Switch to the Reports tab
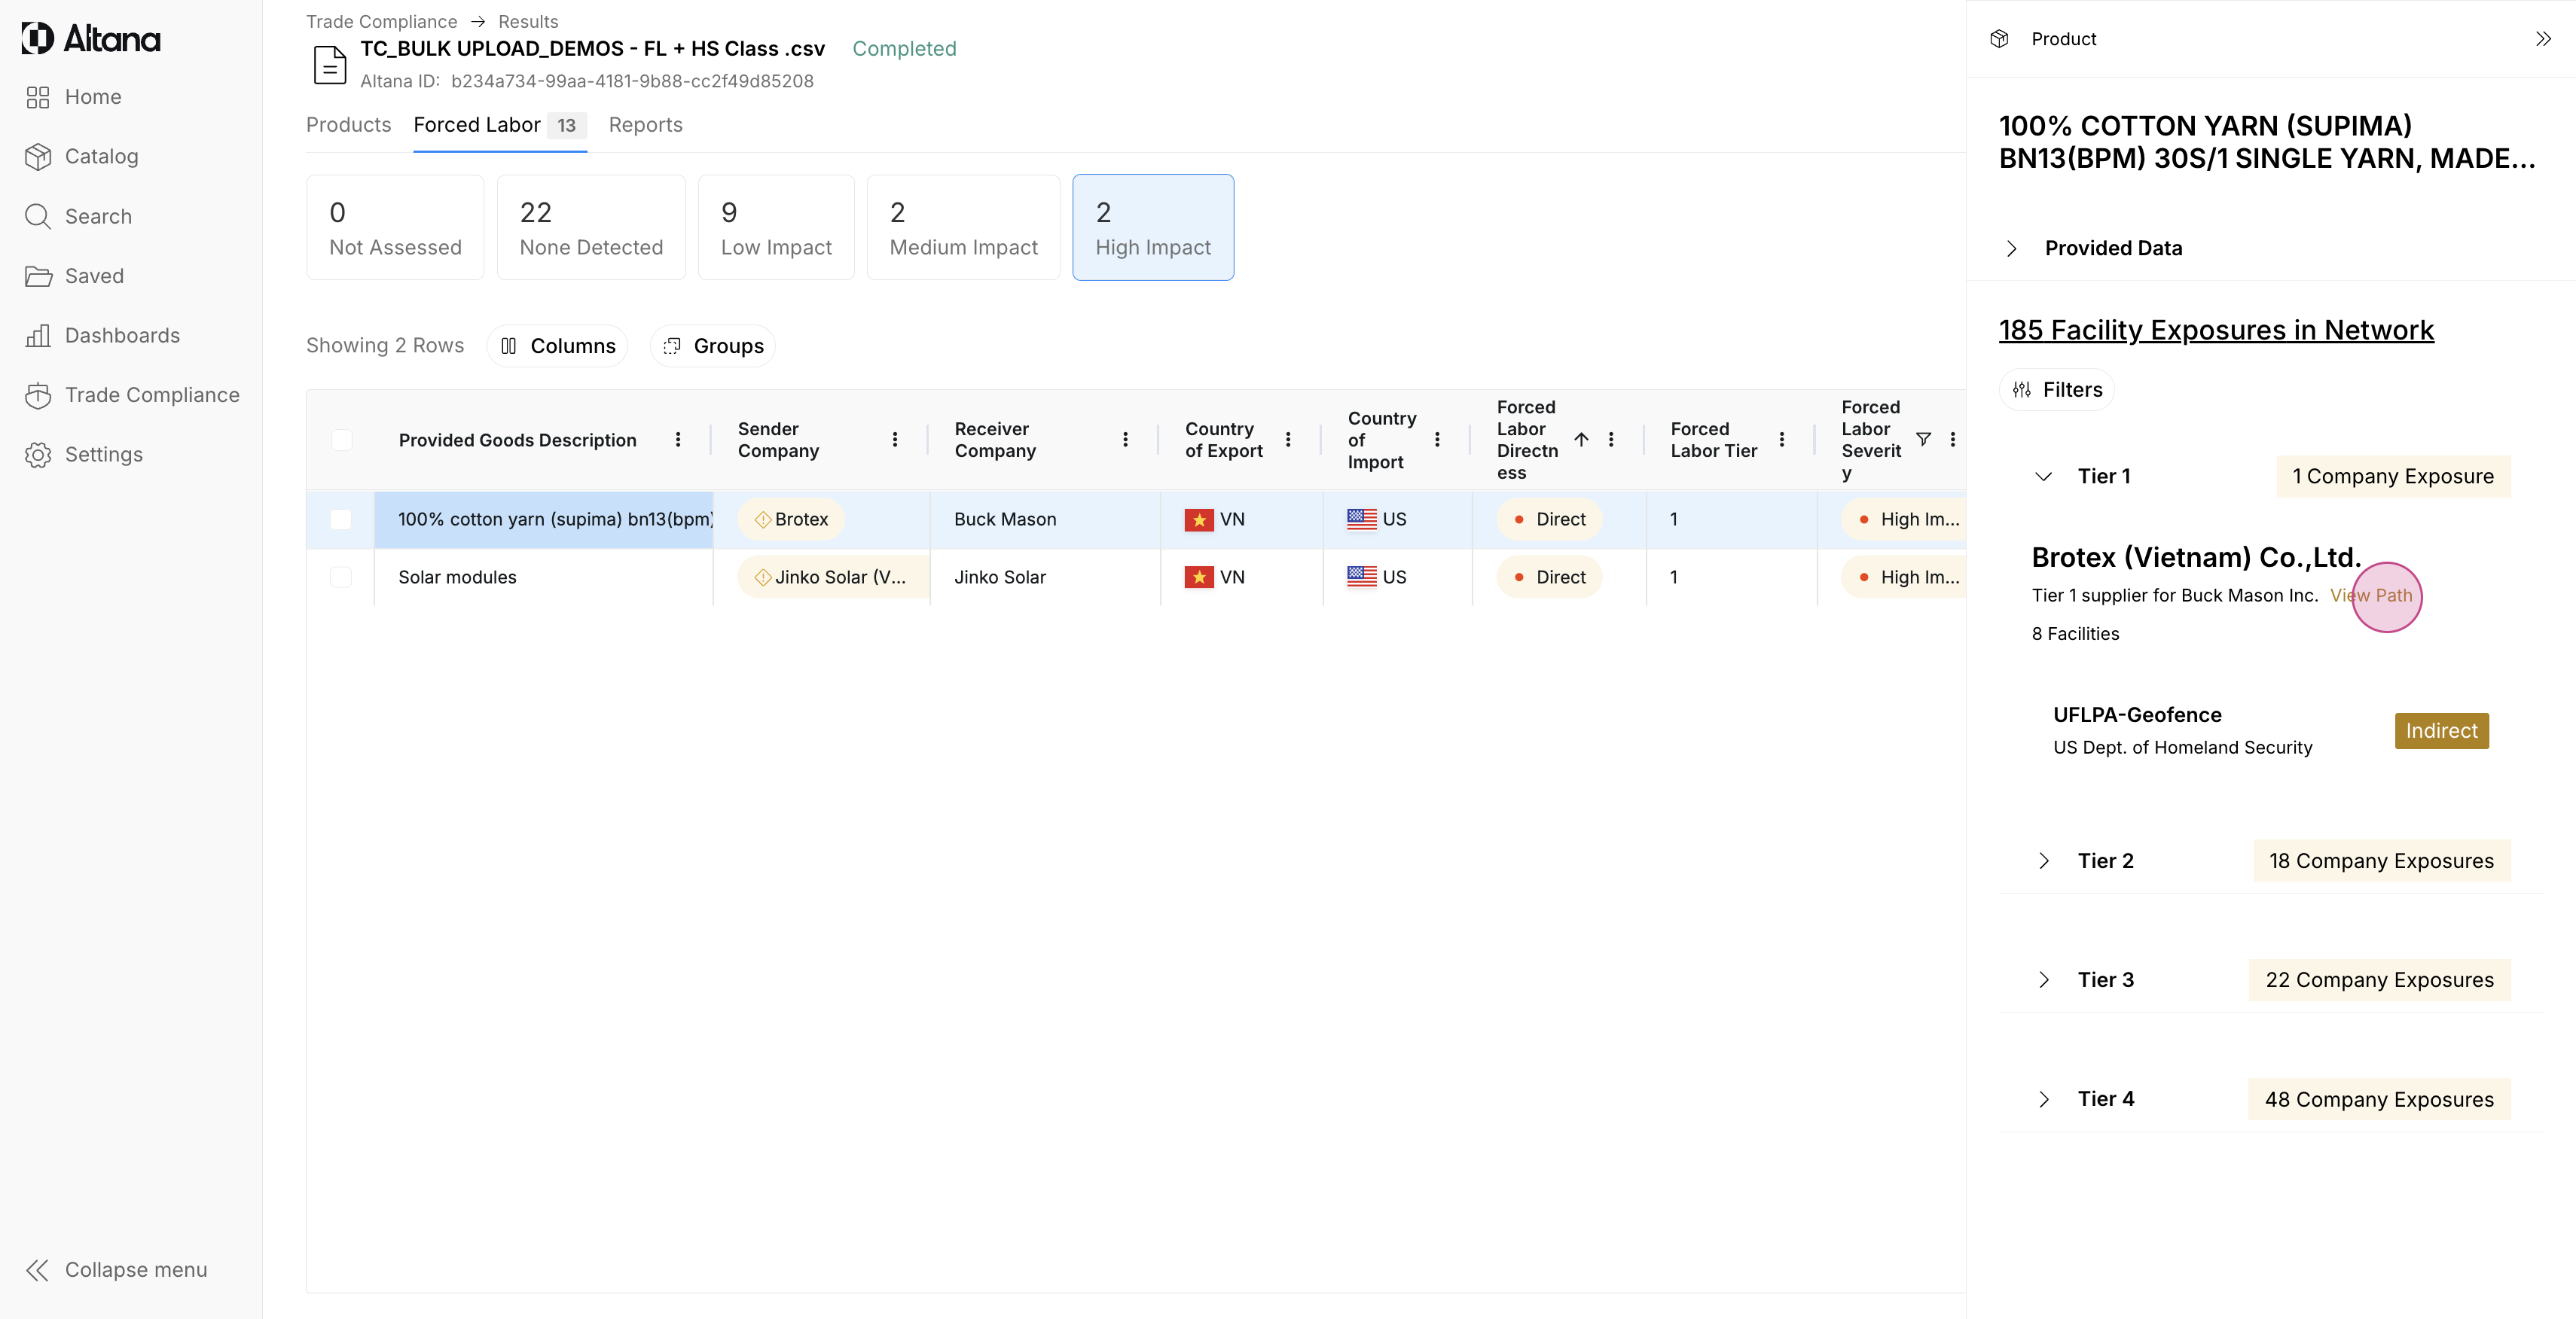2576x1319 pixels. [x=645, y=125]
